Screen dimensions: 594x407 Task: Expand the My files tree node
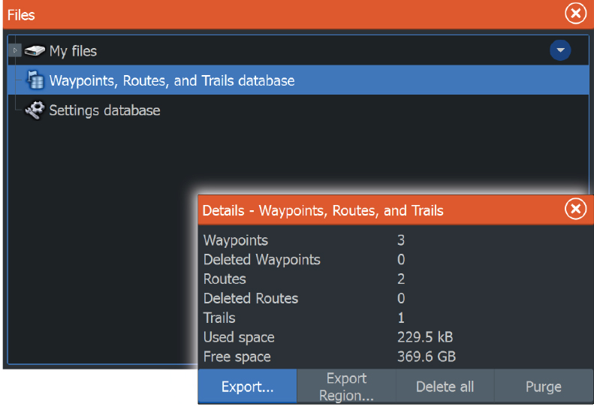tap(15, 51)
